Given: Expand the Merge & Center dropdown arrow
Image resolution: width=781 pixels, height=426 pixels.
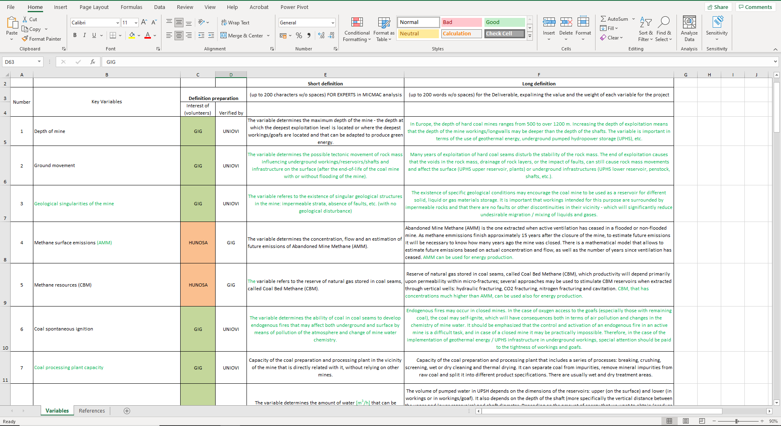Looking at the screenshot, I should 268,36.
